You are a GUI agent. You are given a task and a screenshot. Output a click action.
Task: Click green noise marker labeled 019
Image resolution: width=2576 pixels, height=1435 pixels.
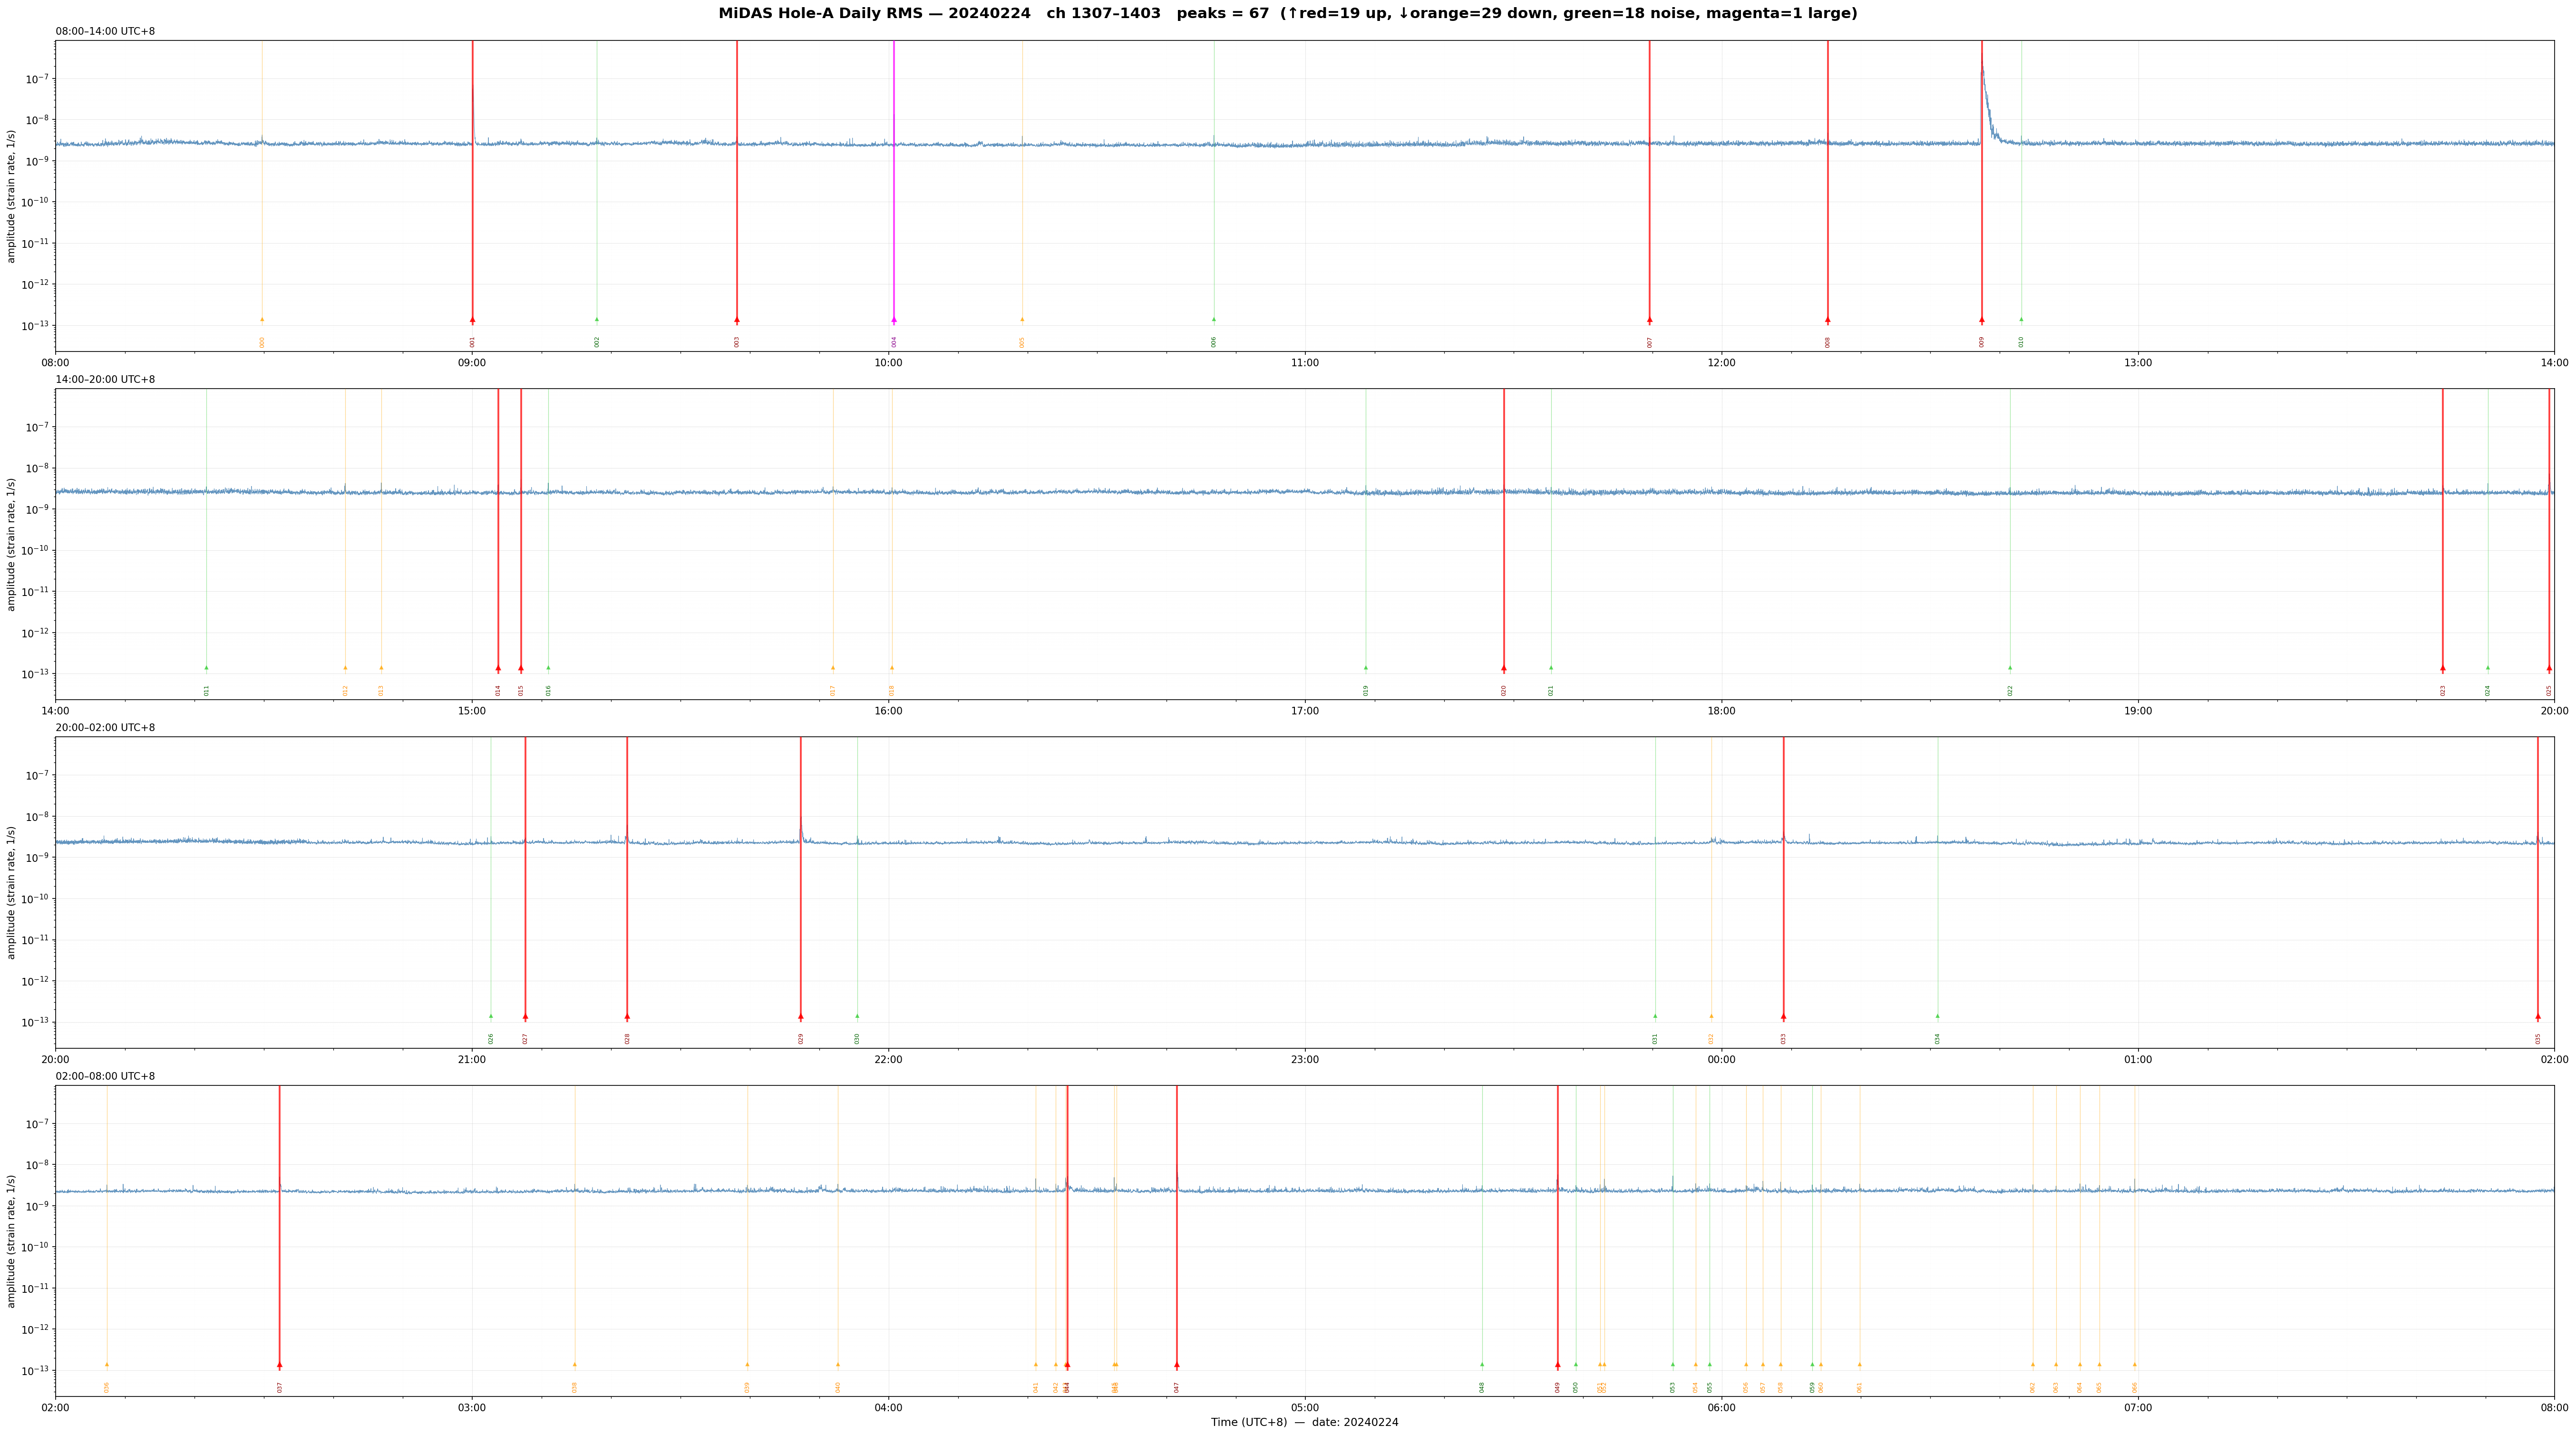pyautogui.click(x=1366, y=668)
